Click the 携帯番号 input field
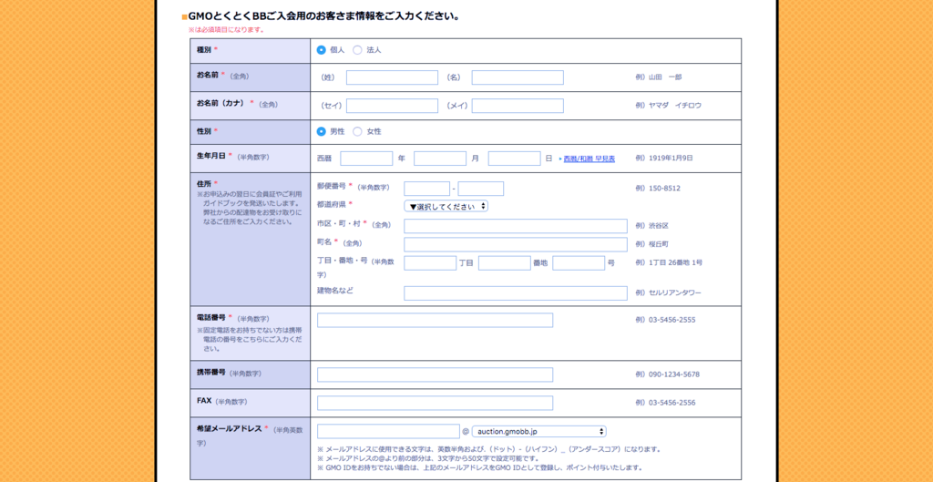Image resolution: width=933 pixels, height=482 pixels. point(435,374)
